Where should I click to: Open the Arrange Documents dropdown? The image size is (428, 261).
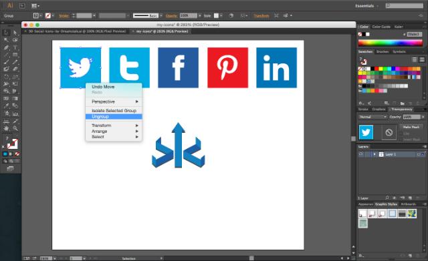click(x=35, y=6)
